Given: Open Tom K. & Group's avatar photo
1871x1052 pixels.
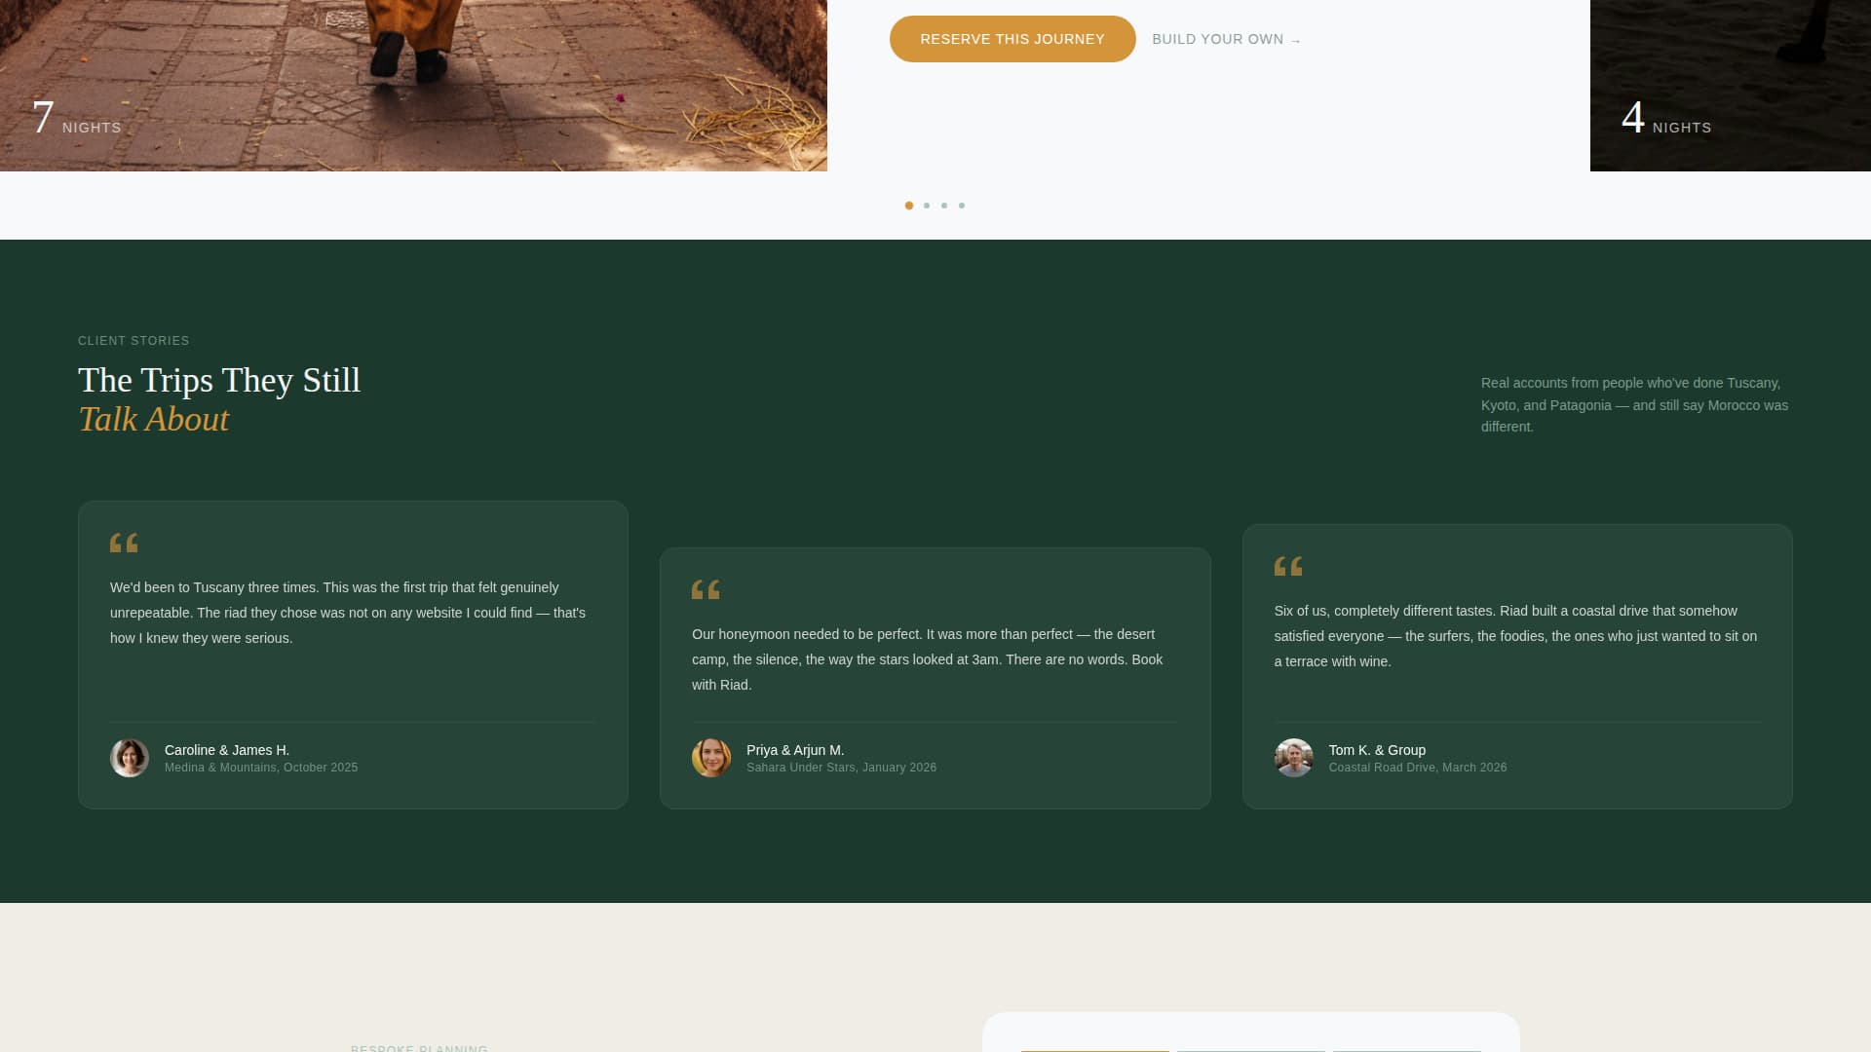Looking at the screenshot, I should [x=1294, y=757].
